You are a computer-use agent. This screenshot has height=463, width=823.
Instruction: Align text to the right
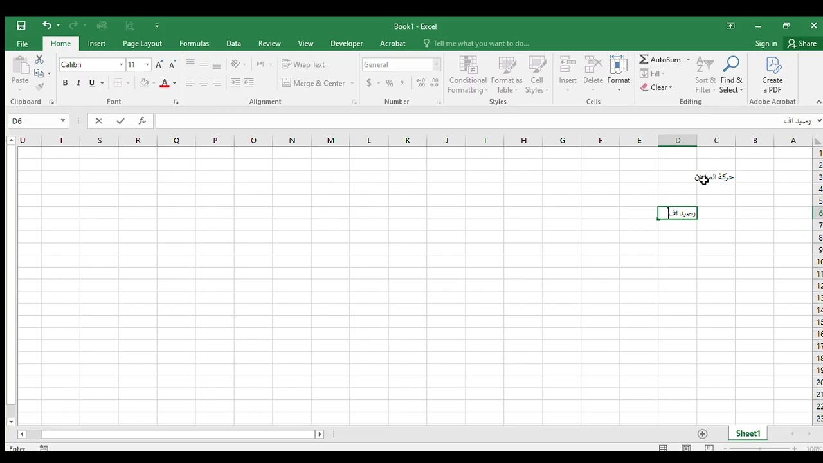pyautogui.click(x=217, y=83)
